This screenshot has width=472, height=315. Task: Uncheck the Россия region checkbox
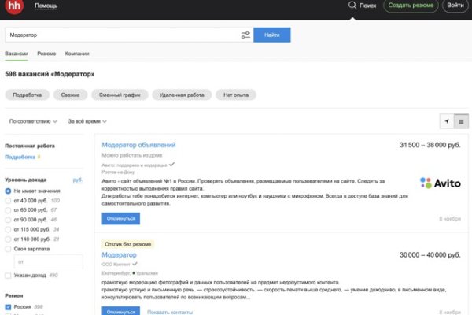(x=9, y=307)
